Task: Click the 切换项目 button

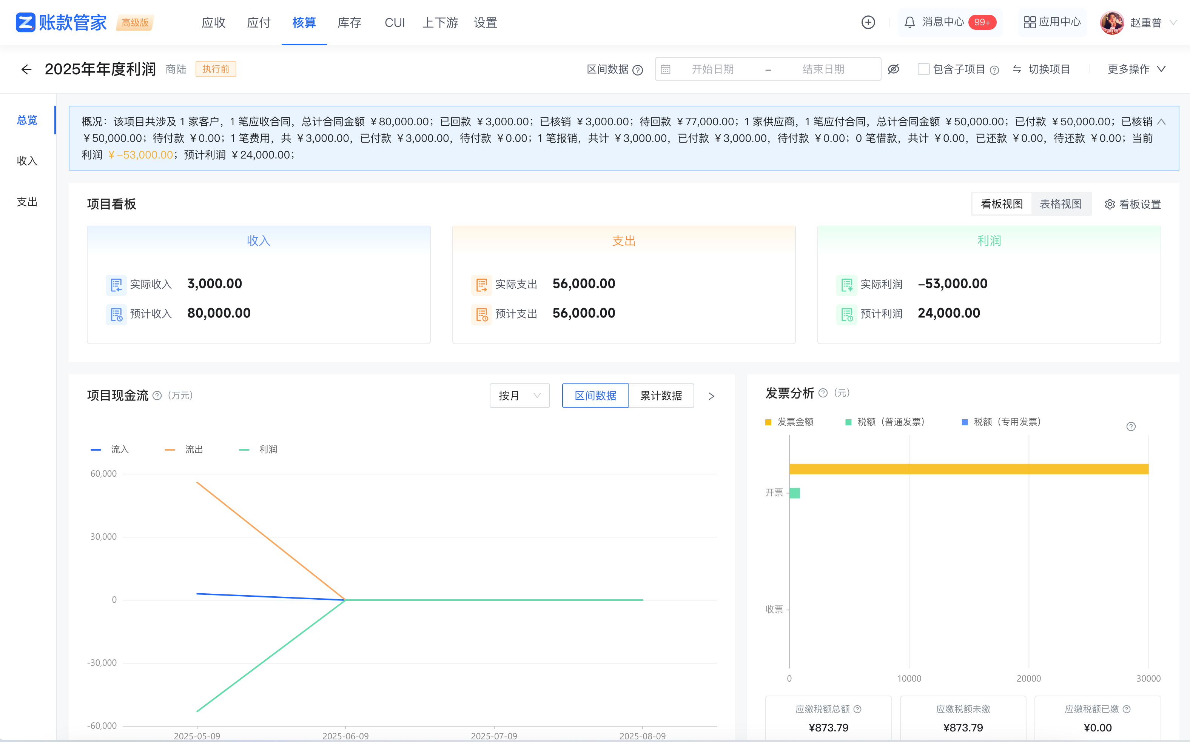Action: click(1041, 69)
